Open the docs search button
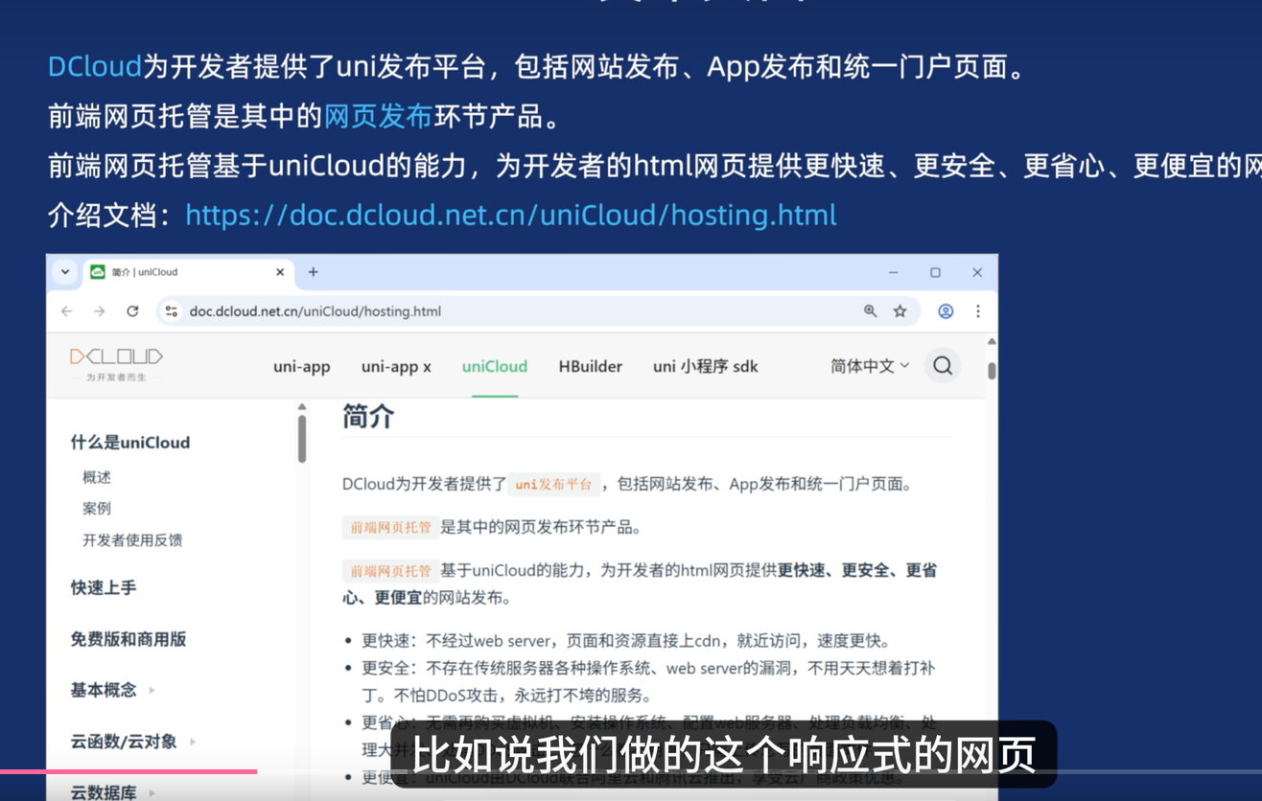The width and height of the screenshot is (1262, 801). click(x=943, y=366)
